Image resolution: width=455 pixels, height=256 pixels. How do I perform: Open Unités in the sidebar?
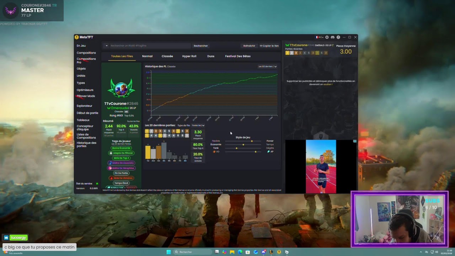click(x=81, y=76)
